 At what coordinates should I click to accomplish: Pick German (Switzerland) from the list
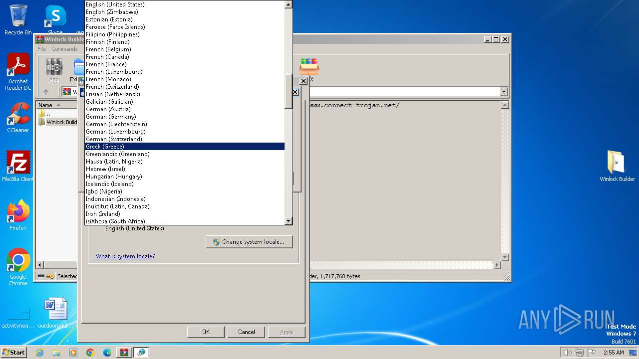184,139
